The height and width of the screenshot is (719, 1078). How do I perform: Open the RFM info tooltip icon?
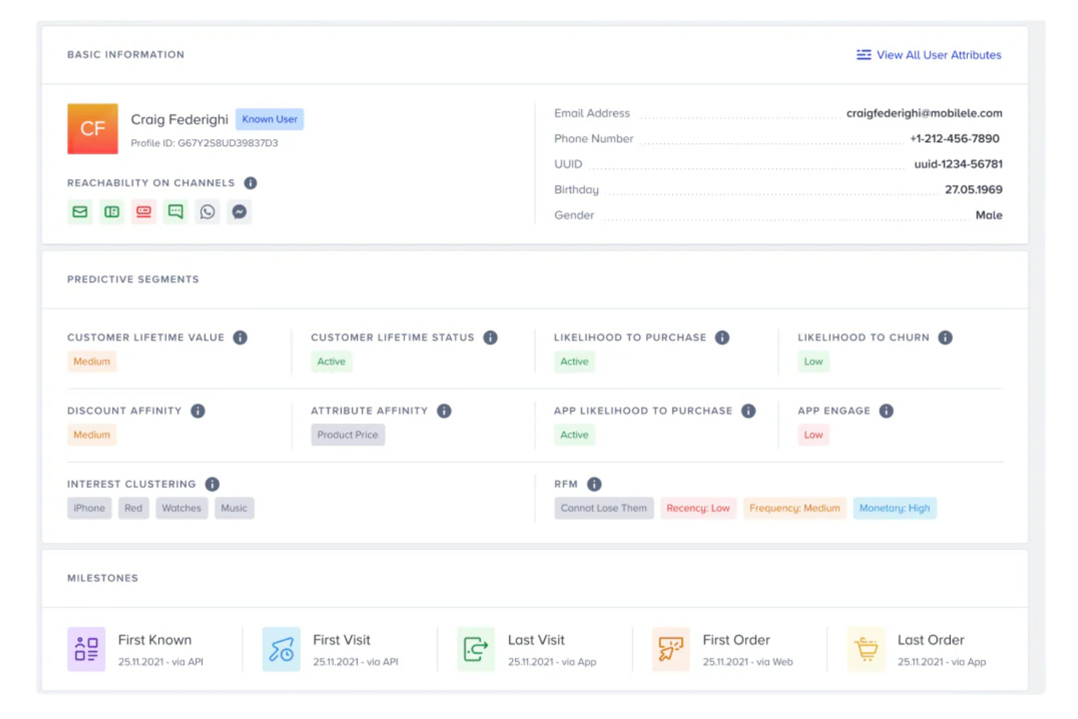[x=594, y=484]
